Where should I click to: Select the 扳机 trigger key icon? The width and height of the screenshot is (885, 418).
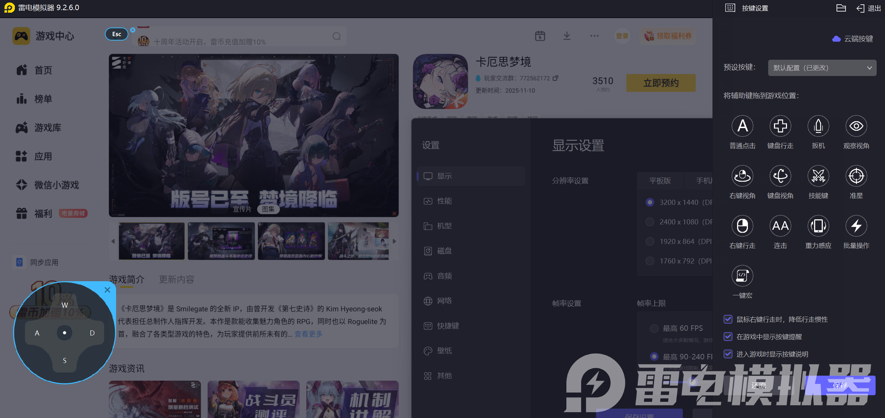[x=818, y=126]
